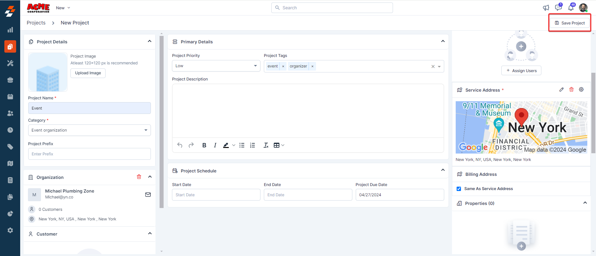The height and width of the screenshot is (256, 596).
Task: Open the Category dropdown
Action: tap(89, 130)
